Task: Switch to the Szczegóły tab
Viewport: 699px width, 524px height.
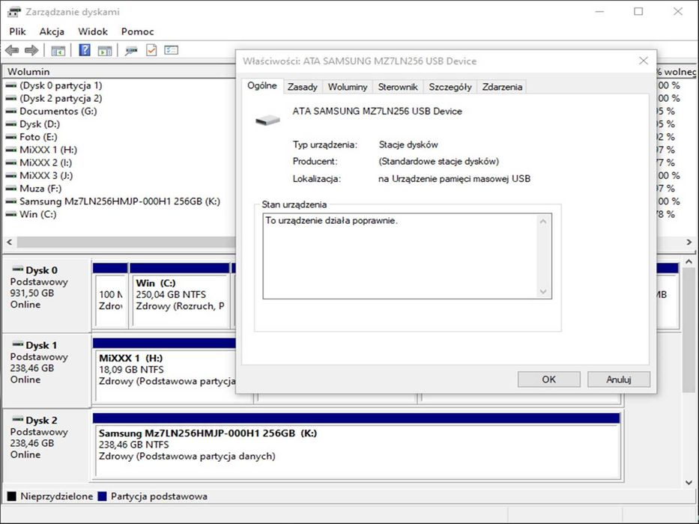Action: coord(450,87)
